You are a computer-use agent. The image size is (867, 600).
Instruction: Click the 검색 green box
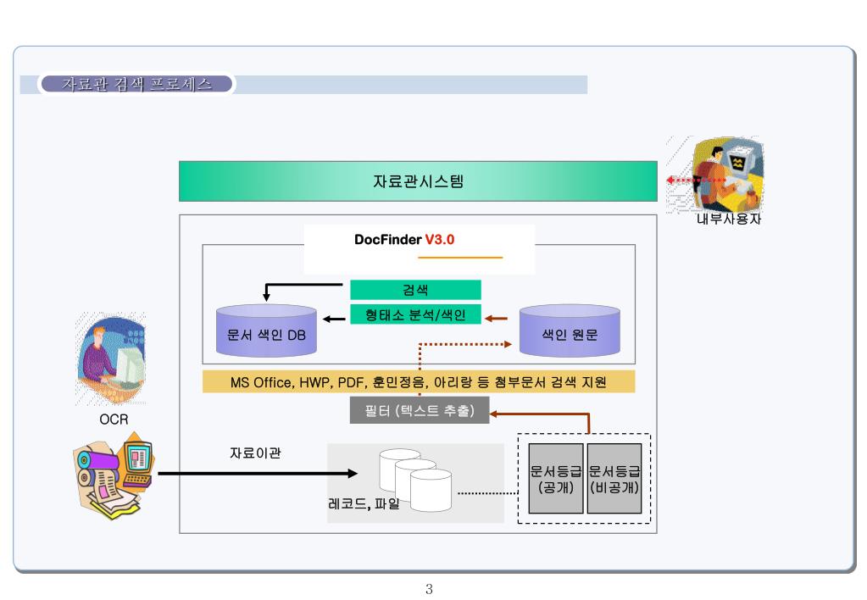(x=415, y=290)
